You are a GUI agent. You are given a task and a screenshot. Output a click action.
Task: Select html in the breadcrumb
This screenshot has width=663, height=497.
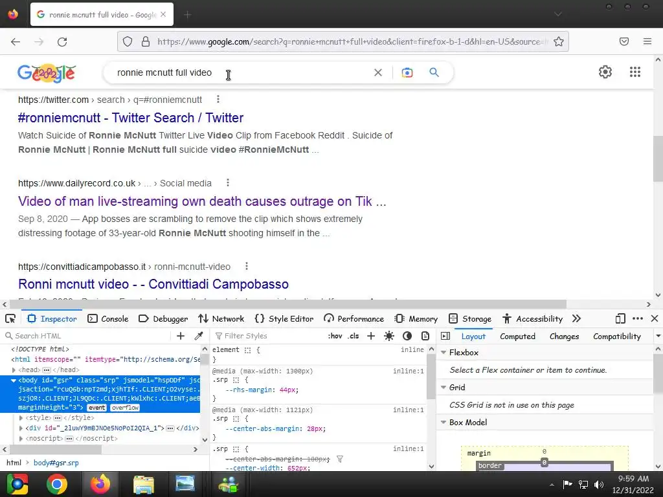click(x=14, y=463)
